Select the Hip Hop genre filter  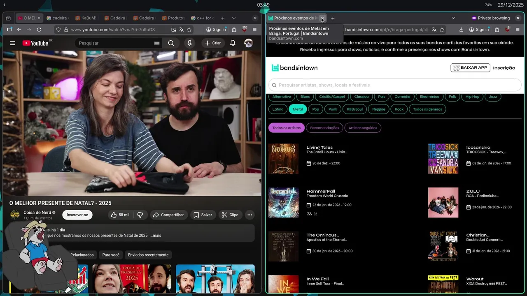[x=472, y=97]
